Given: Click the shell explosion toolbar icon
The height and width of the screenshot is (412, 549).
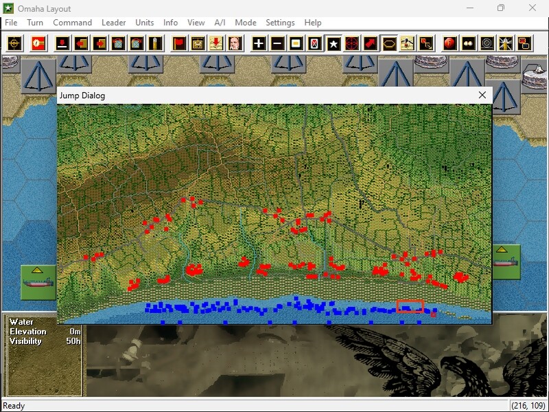Looking at the screenshot, I should click(x=506, y=43).
